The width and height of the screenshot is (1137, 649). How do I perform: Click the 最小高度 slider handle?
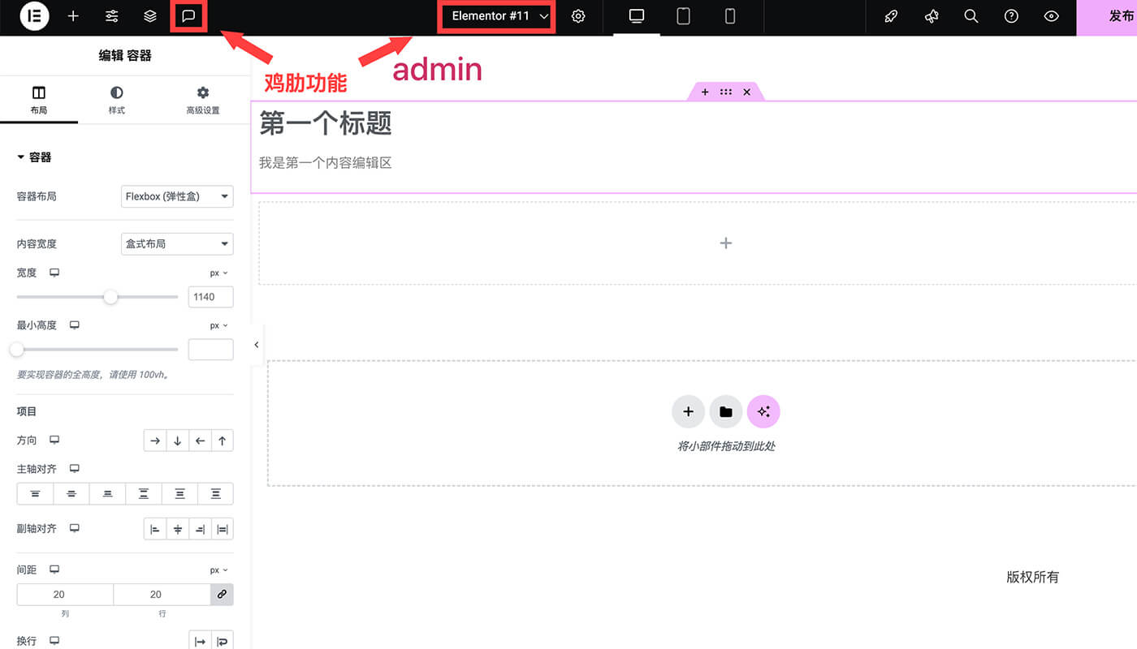coord(16,350)
